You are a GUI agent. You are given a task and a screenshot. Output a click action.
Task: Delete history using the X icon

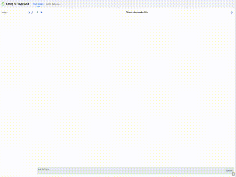coord(29,13)
